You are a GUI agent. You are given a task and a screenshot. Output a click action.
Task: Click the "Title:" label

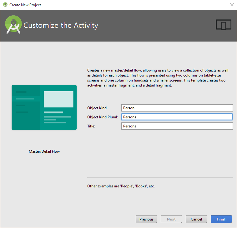click(x=91, y=126)
